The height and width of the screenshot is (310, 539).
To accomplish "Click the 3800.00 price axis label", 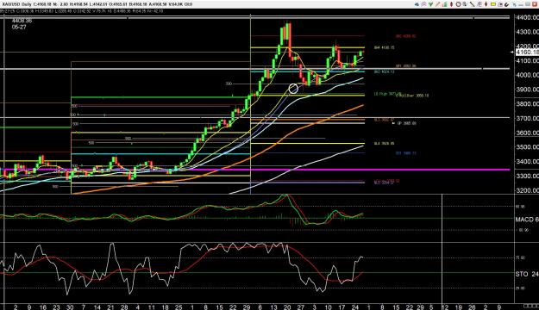I will point(527,104).
